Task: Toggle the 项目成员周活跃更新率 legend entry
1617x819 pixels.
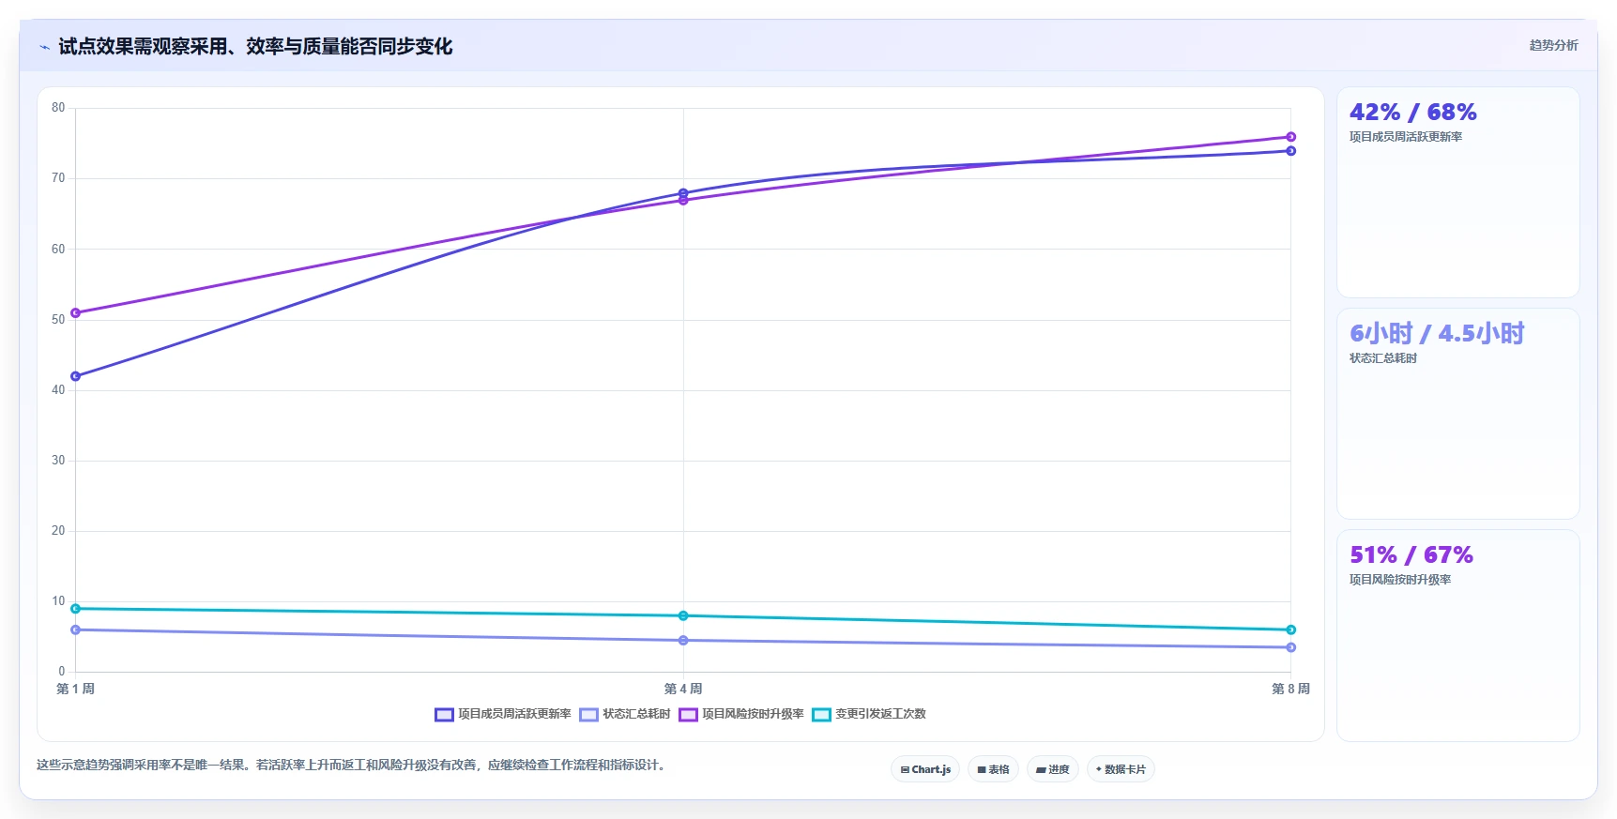Action: click(503, 714)
